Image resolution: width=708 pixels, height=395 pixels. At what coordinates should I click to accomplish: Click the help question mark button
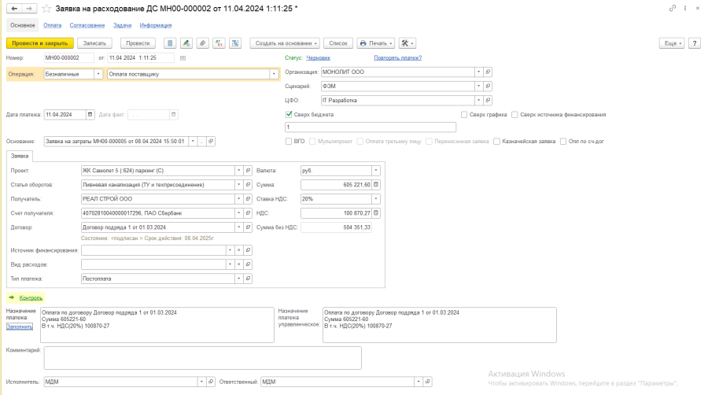695,43
